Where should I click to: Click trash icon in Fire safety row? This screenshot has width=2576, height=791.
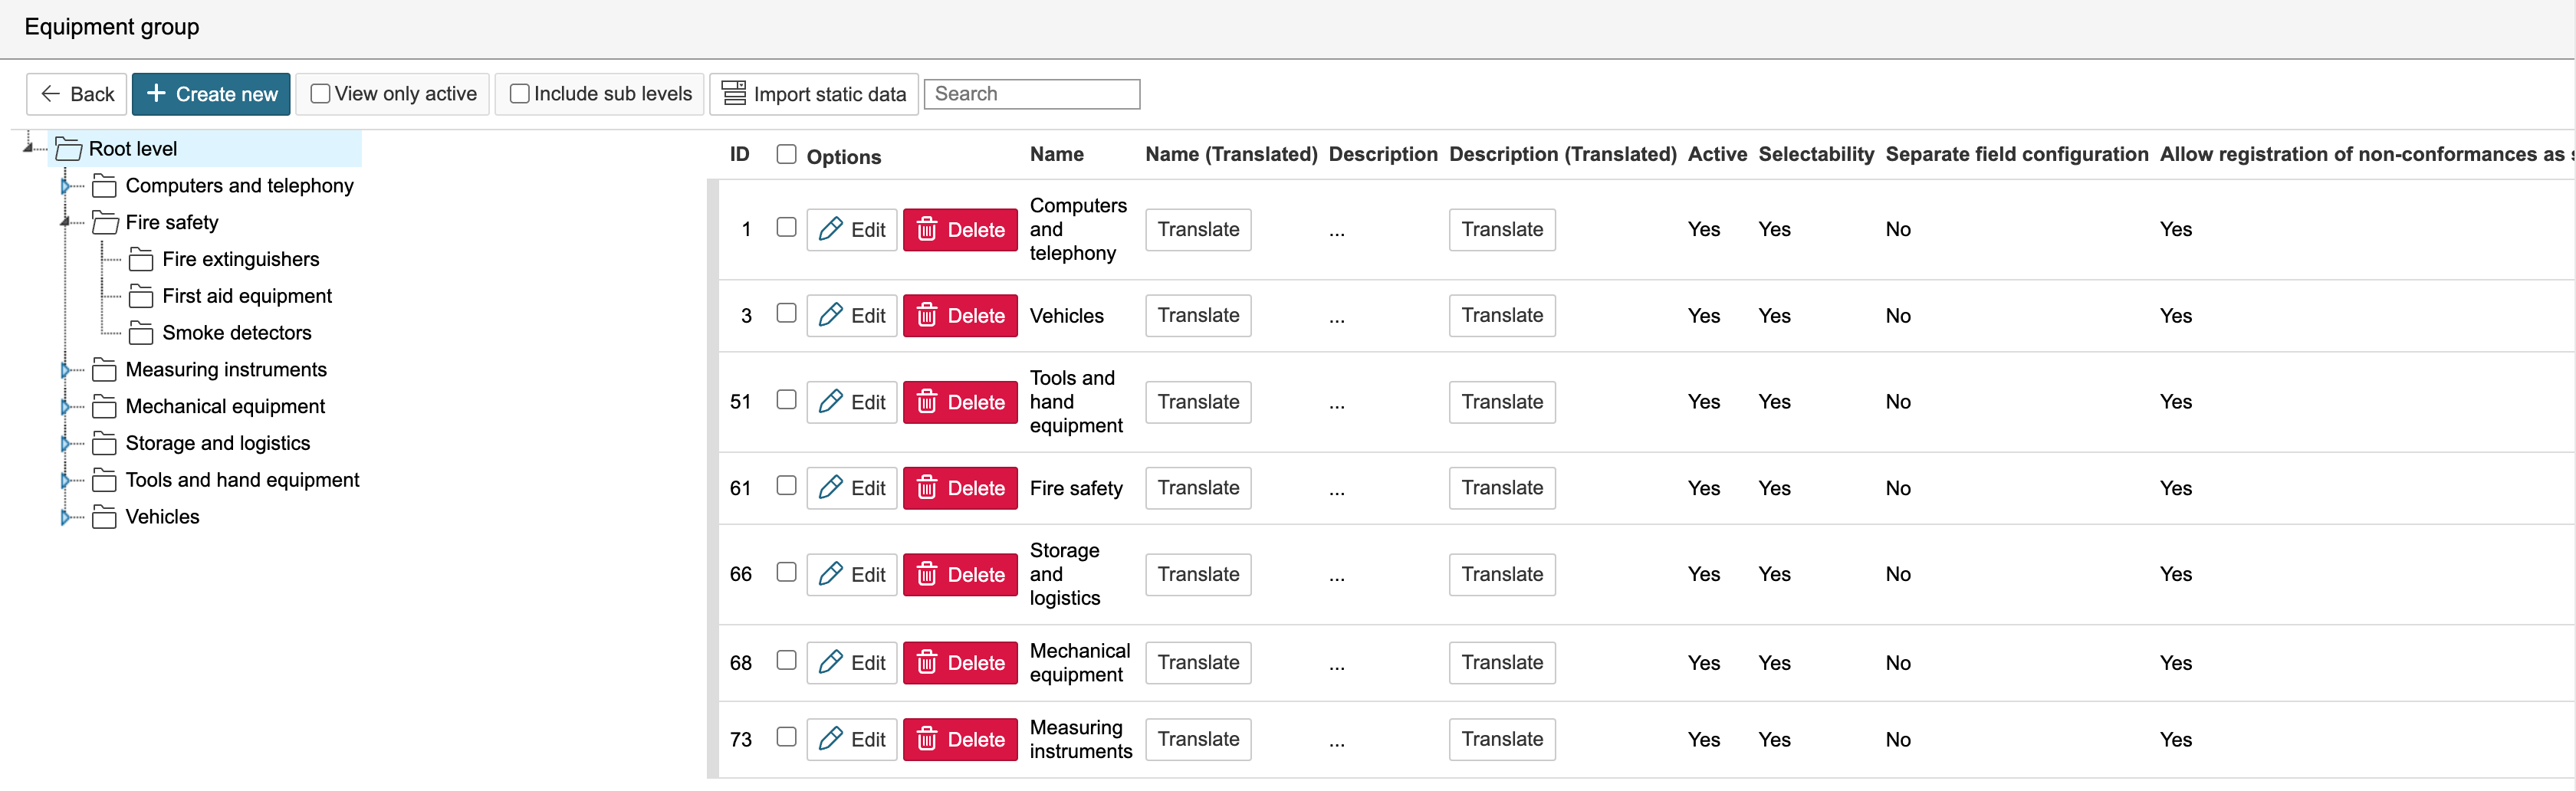[927, 488]
